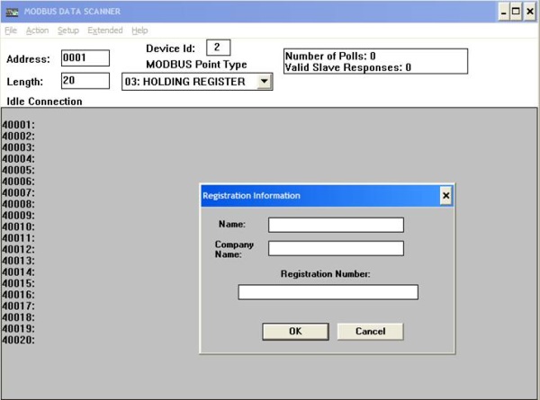Click the Device Id label
Viewport: 540px width, 400px height.
(x=170, y=49)
